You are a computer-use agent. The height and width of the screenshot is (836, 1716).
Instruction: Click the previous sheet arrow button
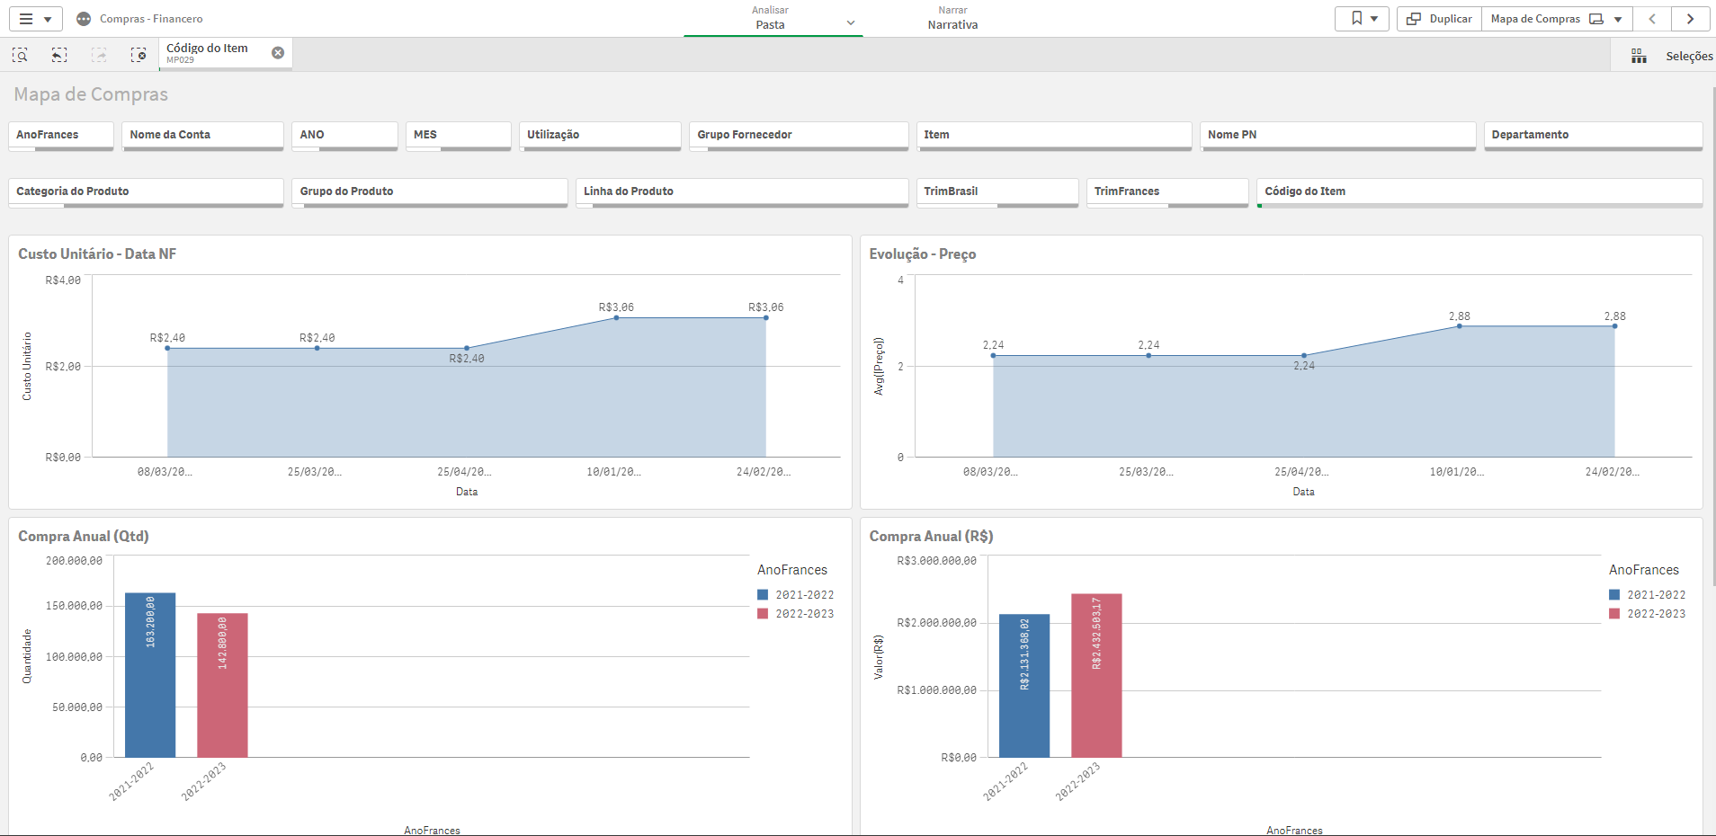tap(1652, 18)
